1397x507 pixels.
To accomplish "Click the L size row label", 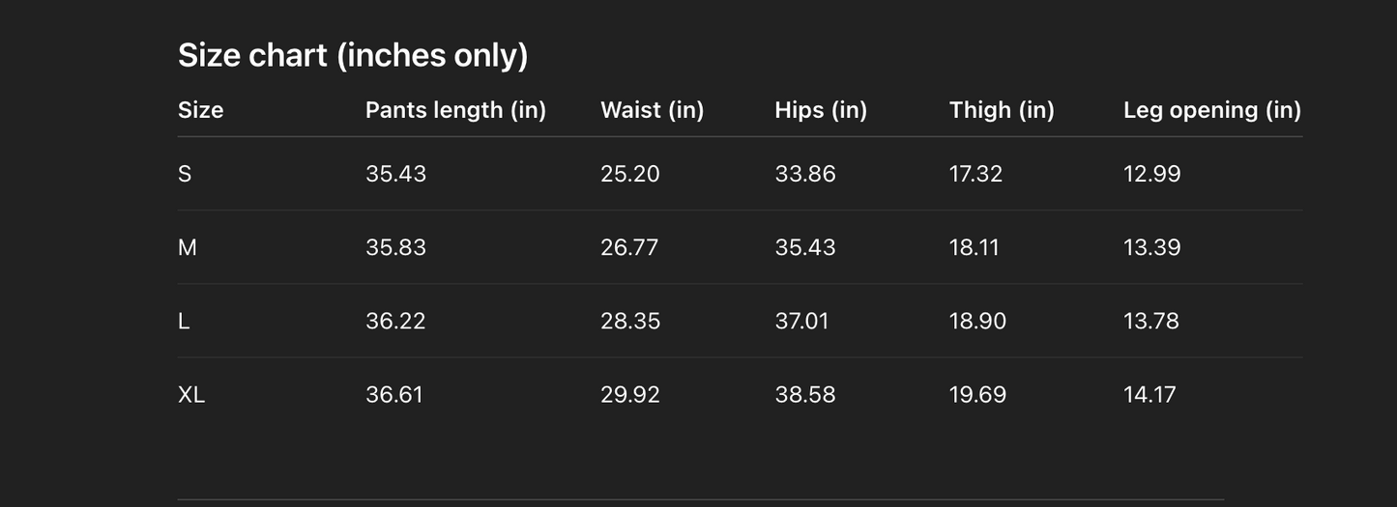I will [x=184, y=321].
